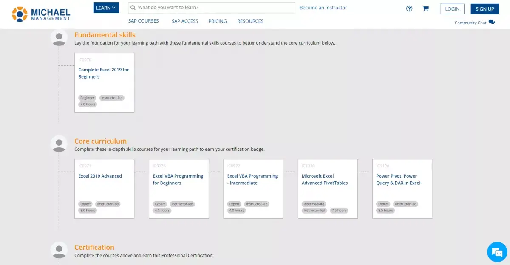Click the SIGN UP button

485,9
